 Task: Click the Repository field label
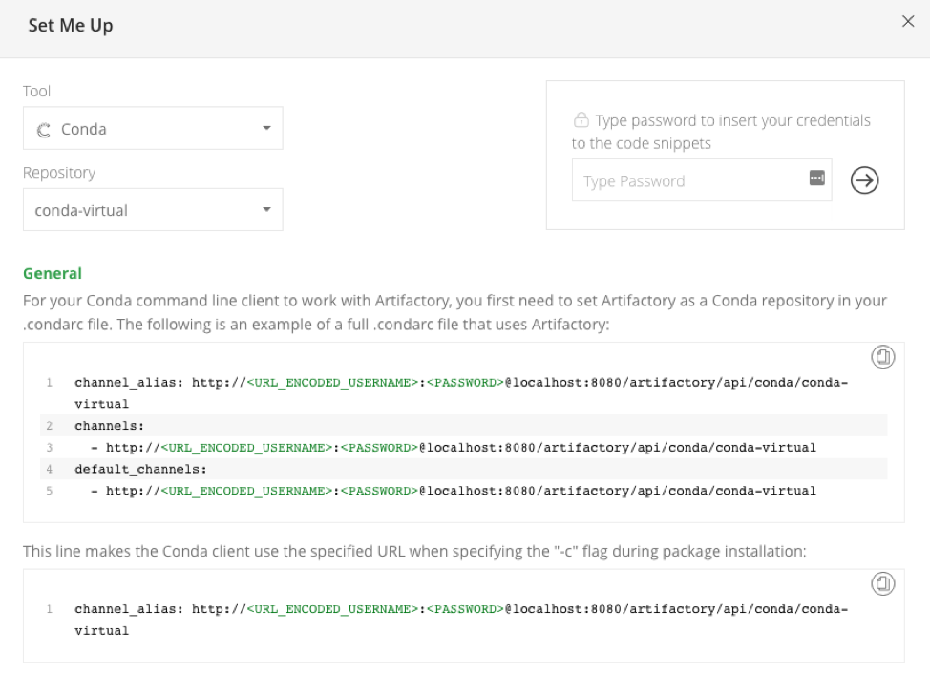(59, 173)
